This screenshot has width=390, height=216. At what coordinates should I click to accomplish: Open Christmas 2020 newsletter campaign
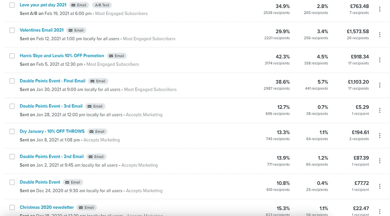[x=46, y=207]
